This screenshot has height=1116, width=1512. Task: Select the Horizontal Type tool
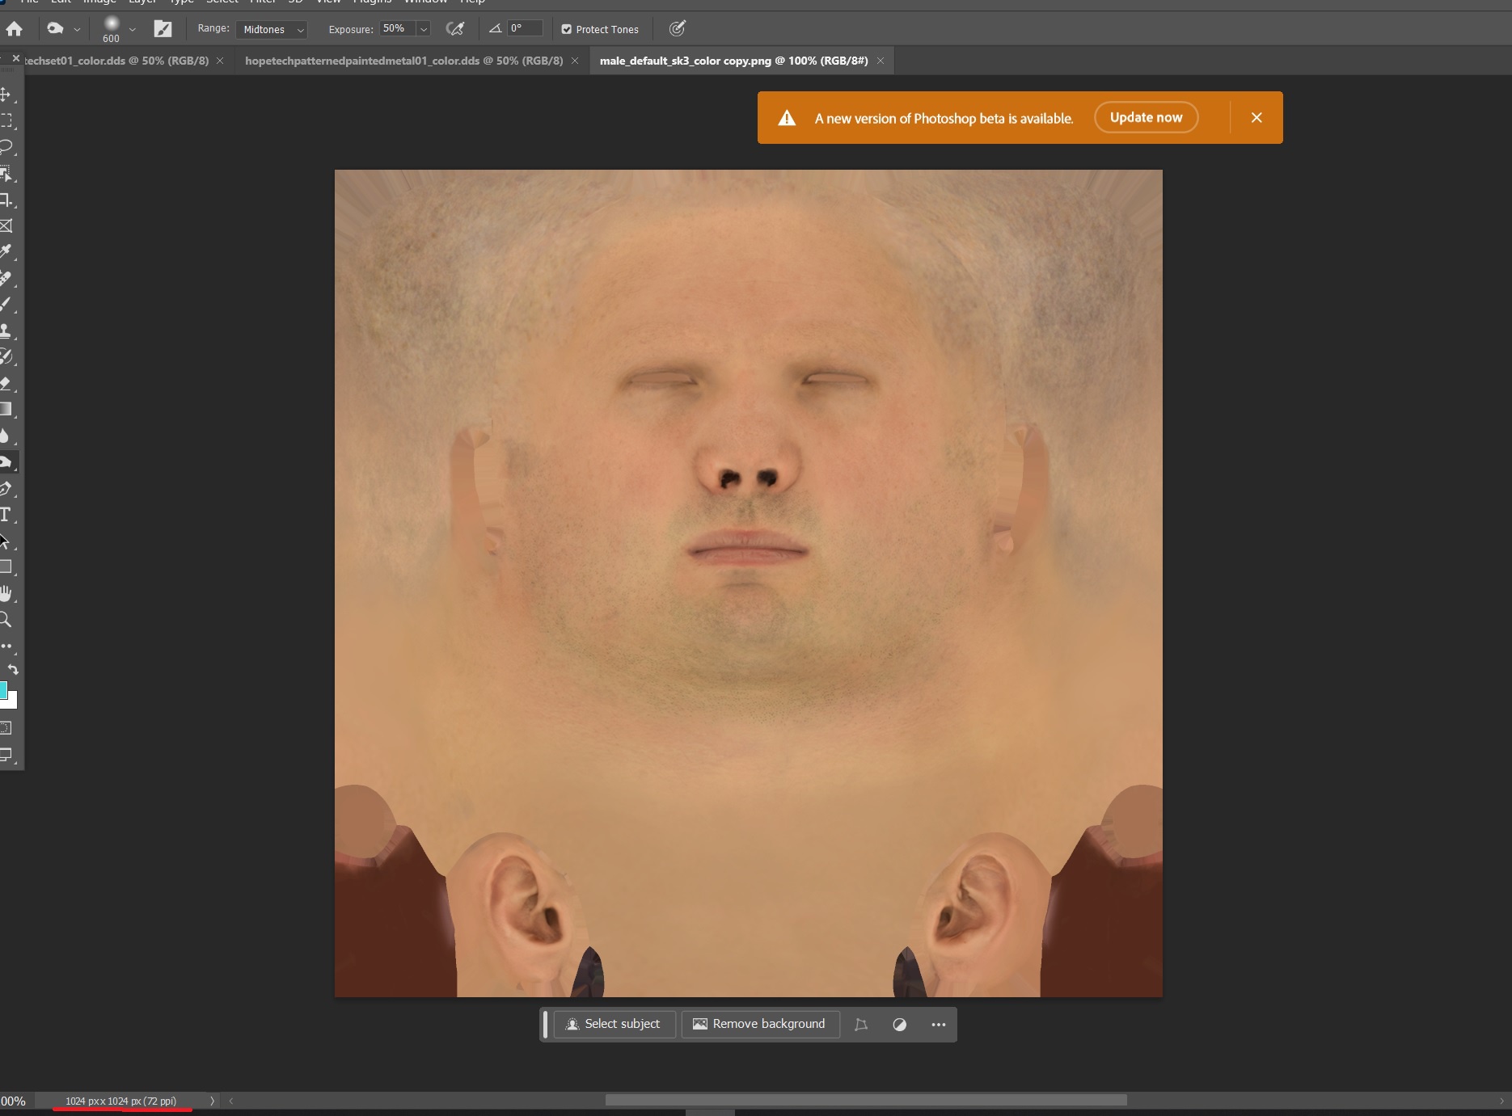tap(6, 515)
